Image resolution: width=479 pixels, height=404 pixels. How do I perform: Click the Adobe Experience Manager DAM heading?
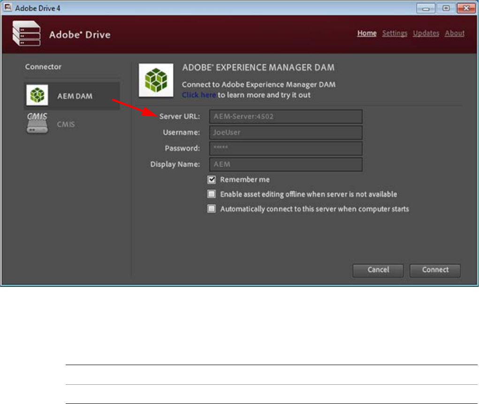tap(258, 67)
